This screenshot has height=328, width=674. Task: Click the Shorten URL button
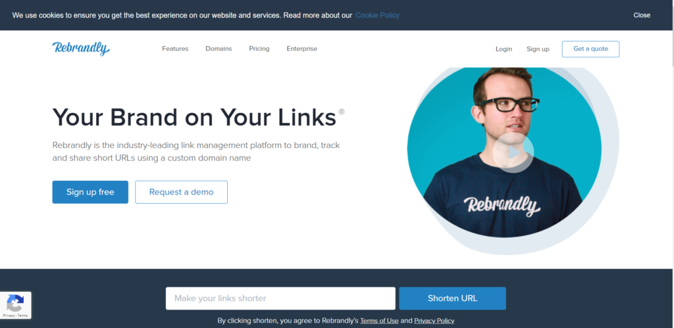[x=452, y=298]
